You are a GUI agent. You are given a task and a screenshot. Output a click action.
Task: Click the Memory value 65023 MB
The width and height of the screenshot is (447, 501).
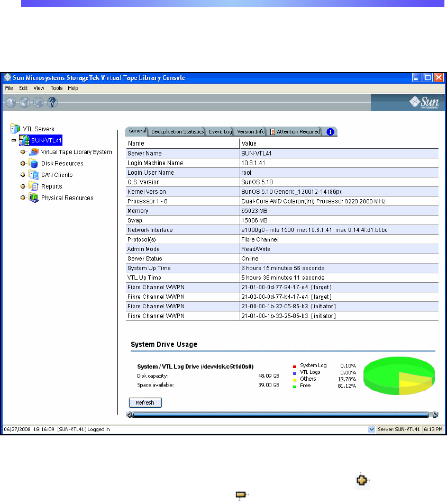click(254, 211)
